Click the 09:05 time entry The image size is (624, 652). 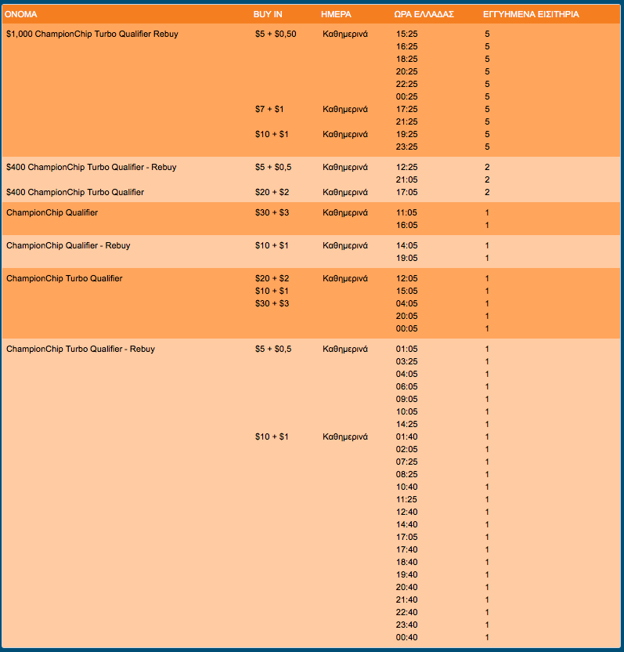point(406,399)
